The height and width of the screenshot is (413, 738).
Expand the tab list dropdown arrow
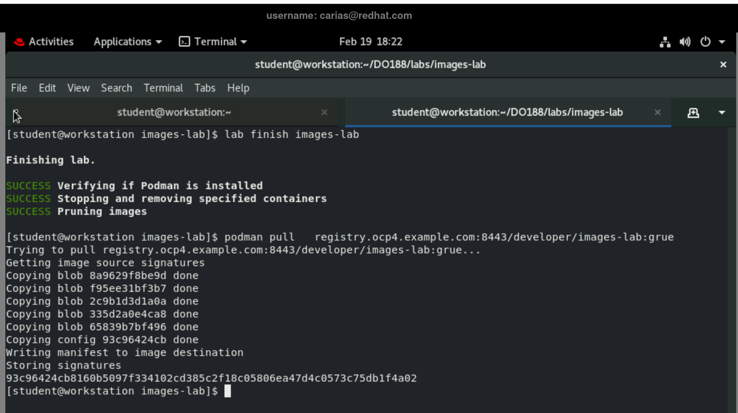click(x=722, y=113)
